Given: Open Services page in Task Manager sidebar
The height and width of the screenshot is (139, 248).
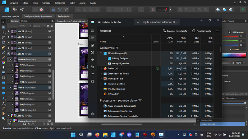Looking at the screenshot, I should (92, 82).
